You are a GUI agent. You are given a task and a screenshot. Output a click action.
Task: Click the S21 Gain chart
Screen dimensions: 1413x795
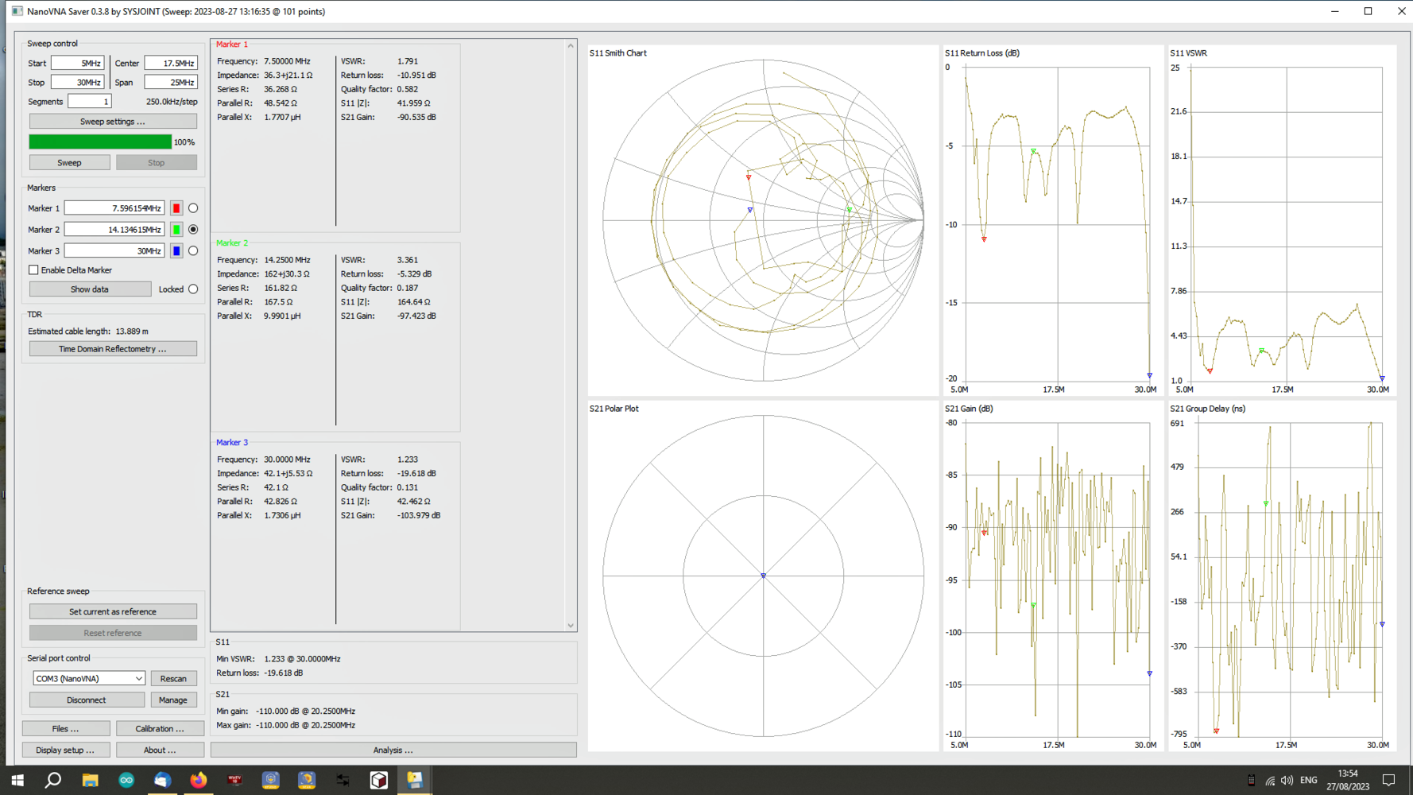1053,576
